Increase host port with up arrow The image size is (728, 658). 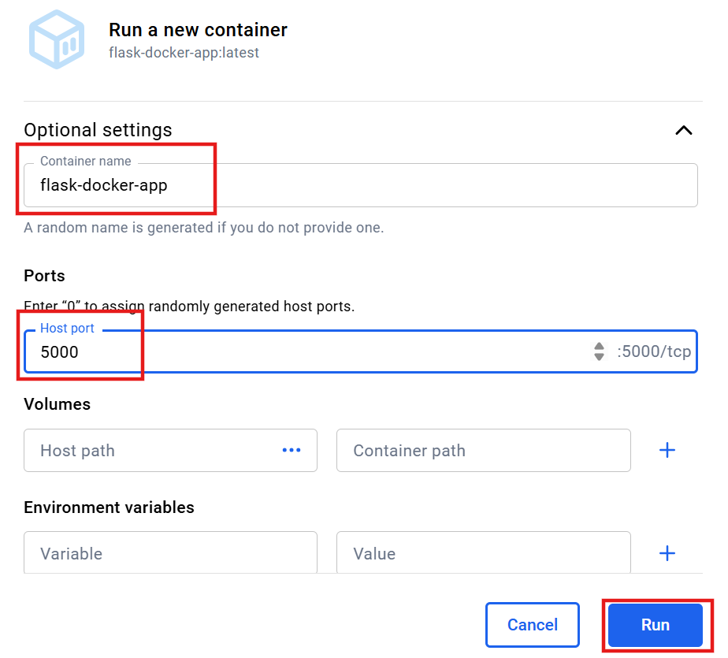coord(600,346)
